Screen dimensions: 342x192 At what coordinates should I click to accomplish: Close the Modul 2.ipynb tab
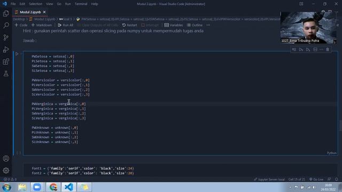tap(44, 12)
